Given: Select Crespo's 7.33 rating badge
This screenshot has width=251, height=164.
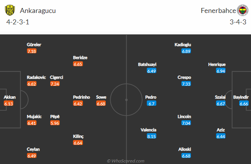Looking at the screenshot, I should click(x=186, y=84).
